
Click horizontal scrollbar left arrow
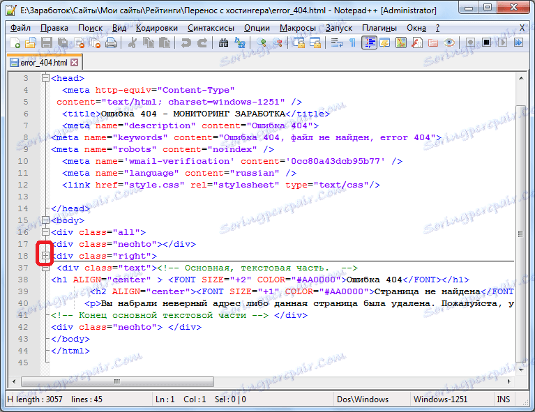coord(14,381)
